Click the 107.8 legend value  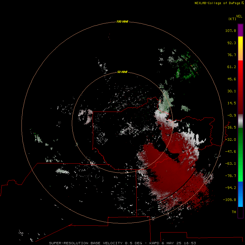(231, 30)
